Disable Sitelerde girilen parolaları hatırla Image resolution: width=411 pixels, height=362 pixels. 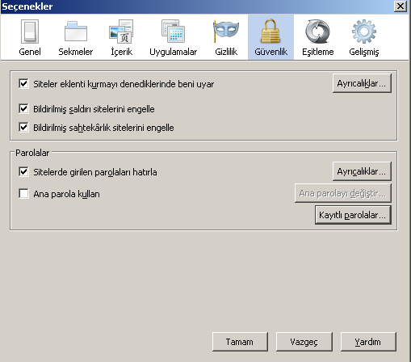23,171
